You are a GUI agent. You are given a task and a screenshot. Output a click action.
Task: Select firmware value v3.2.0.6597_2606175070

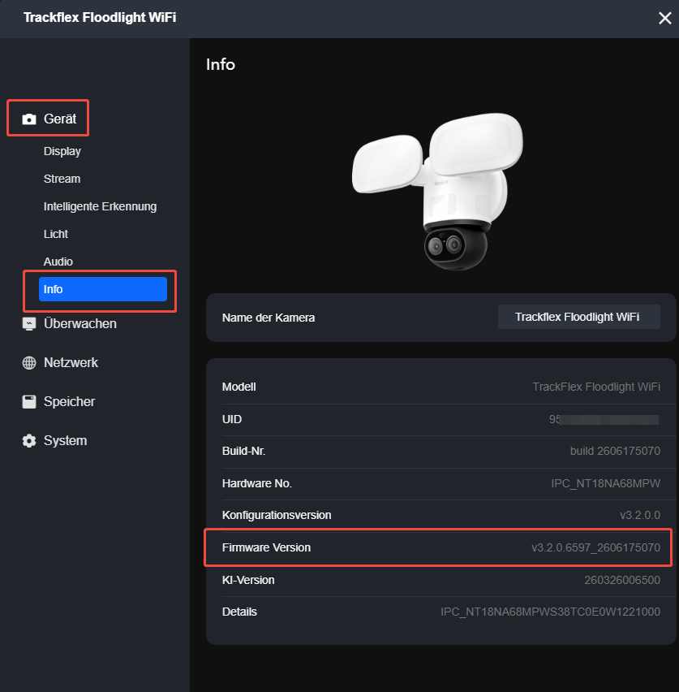(595, 547)
